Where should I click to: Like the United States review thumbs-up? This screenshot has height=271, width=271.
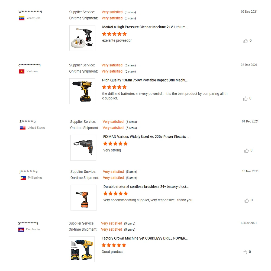coord(246,151)
